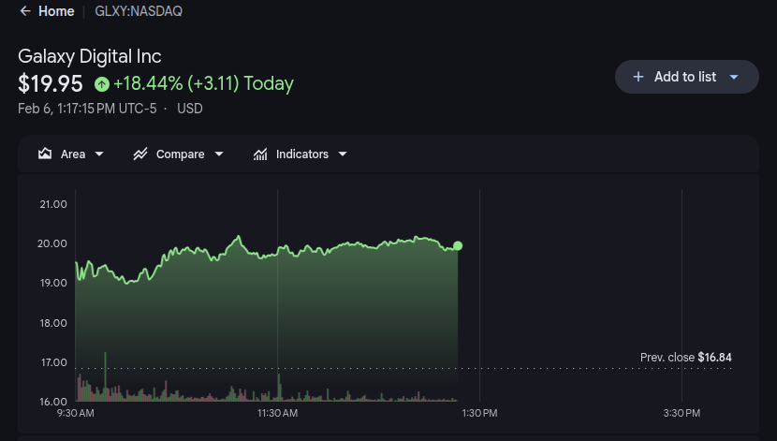Click the Feb 6 timestamp text

click(x=87, y=109)
